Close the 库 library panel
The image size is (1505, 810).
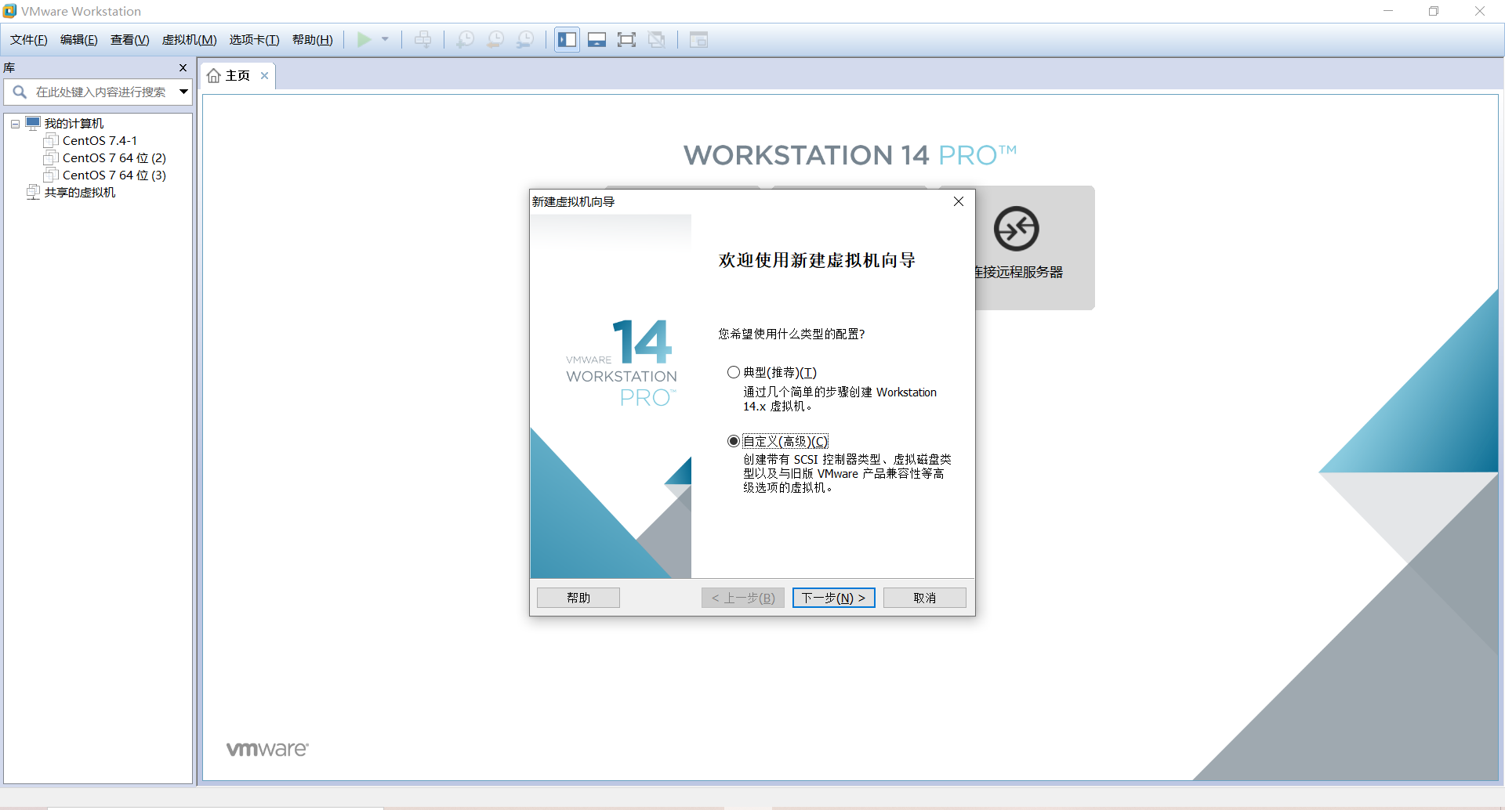pyautogui.click(x=183, y=68)
